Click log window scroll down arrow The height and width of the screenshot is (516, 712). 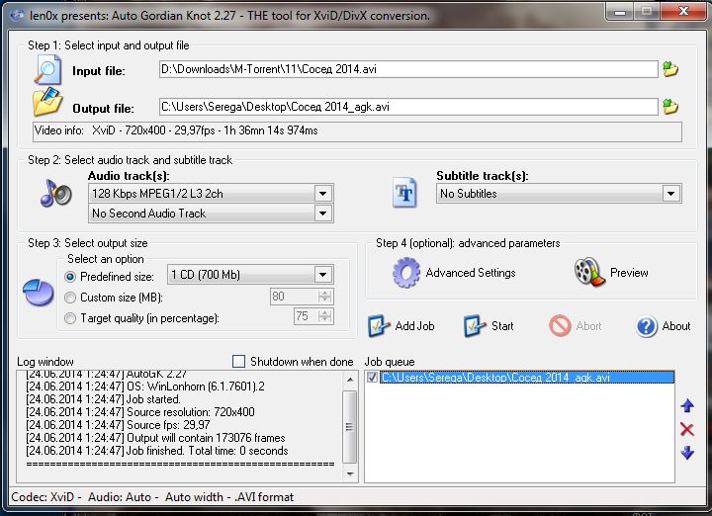tap(350, 474)
